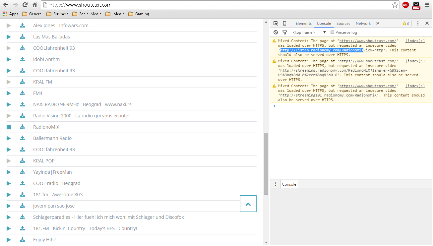Start the FM4 stream
This screenshot has height=246, width=433.
pos(9,93)
